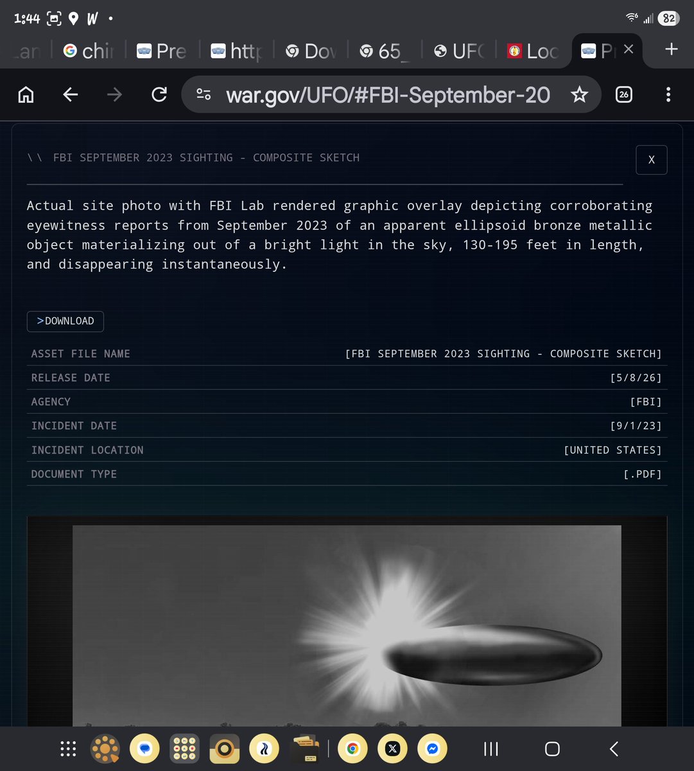Viewport: 694px width, 771px height.
Task: Switch to the '65_' tab
Action: tap(386, 51)
